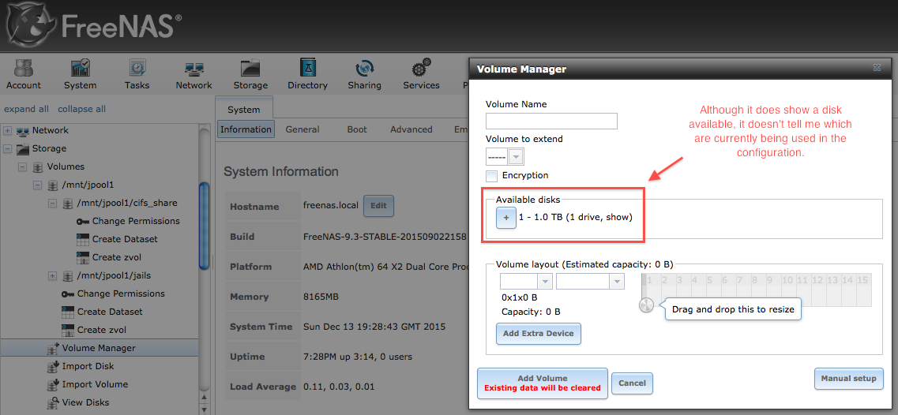Screen dimensions: 898x415
Task: Collapse the Network tree node
Action: (x=7, y=130)
